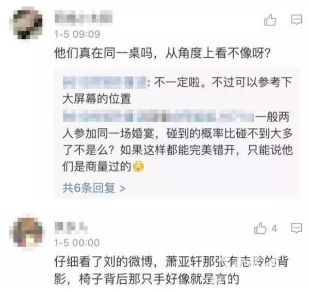Select the reply about 同一场婚宴

point(177,141)
